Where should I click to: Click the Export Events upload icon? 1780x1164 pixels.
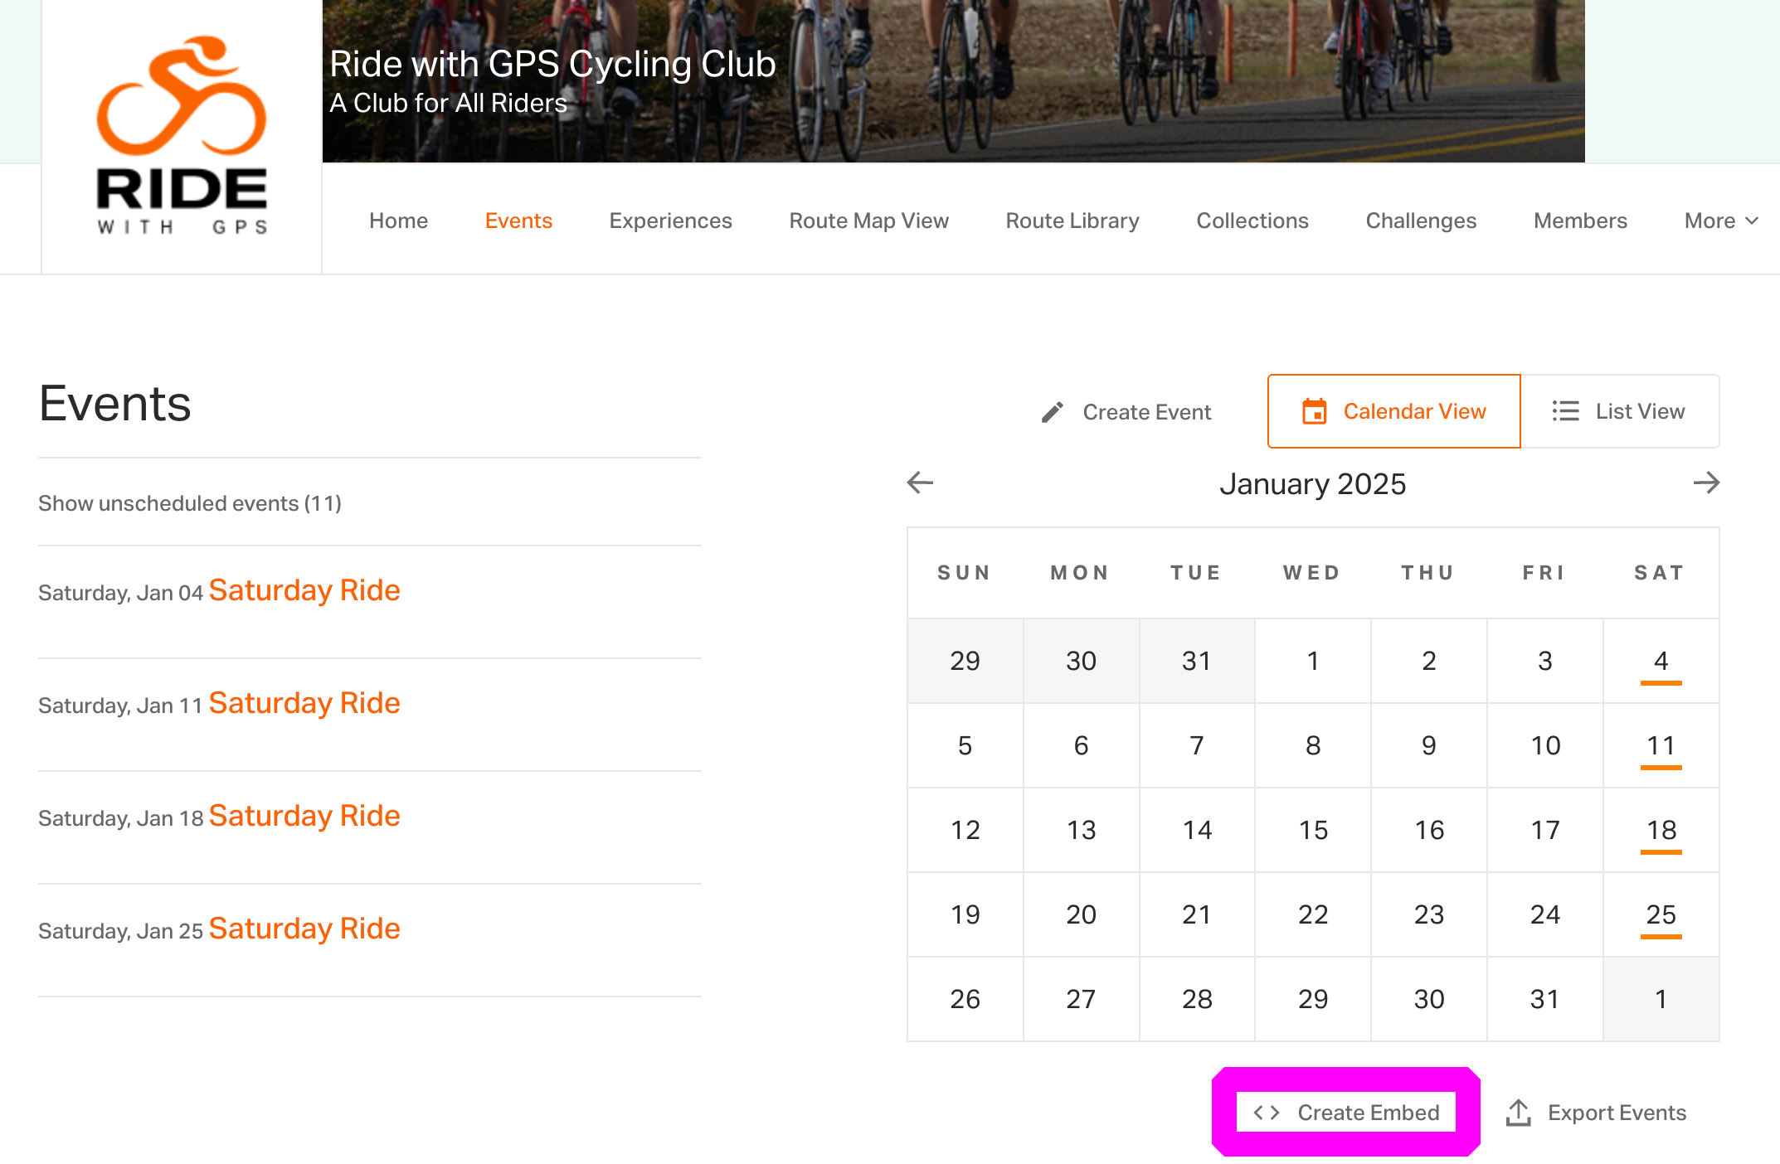[x=1518, y=1113]
